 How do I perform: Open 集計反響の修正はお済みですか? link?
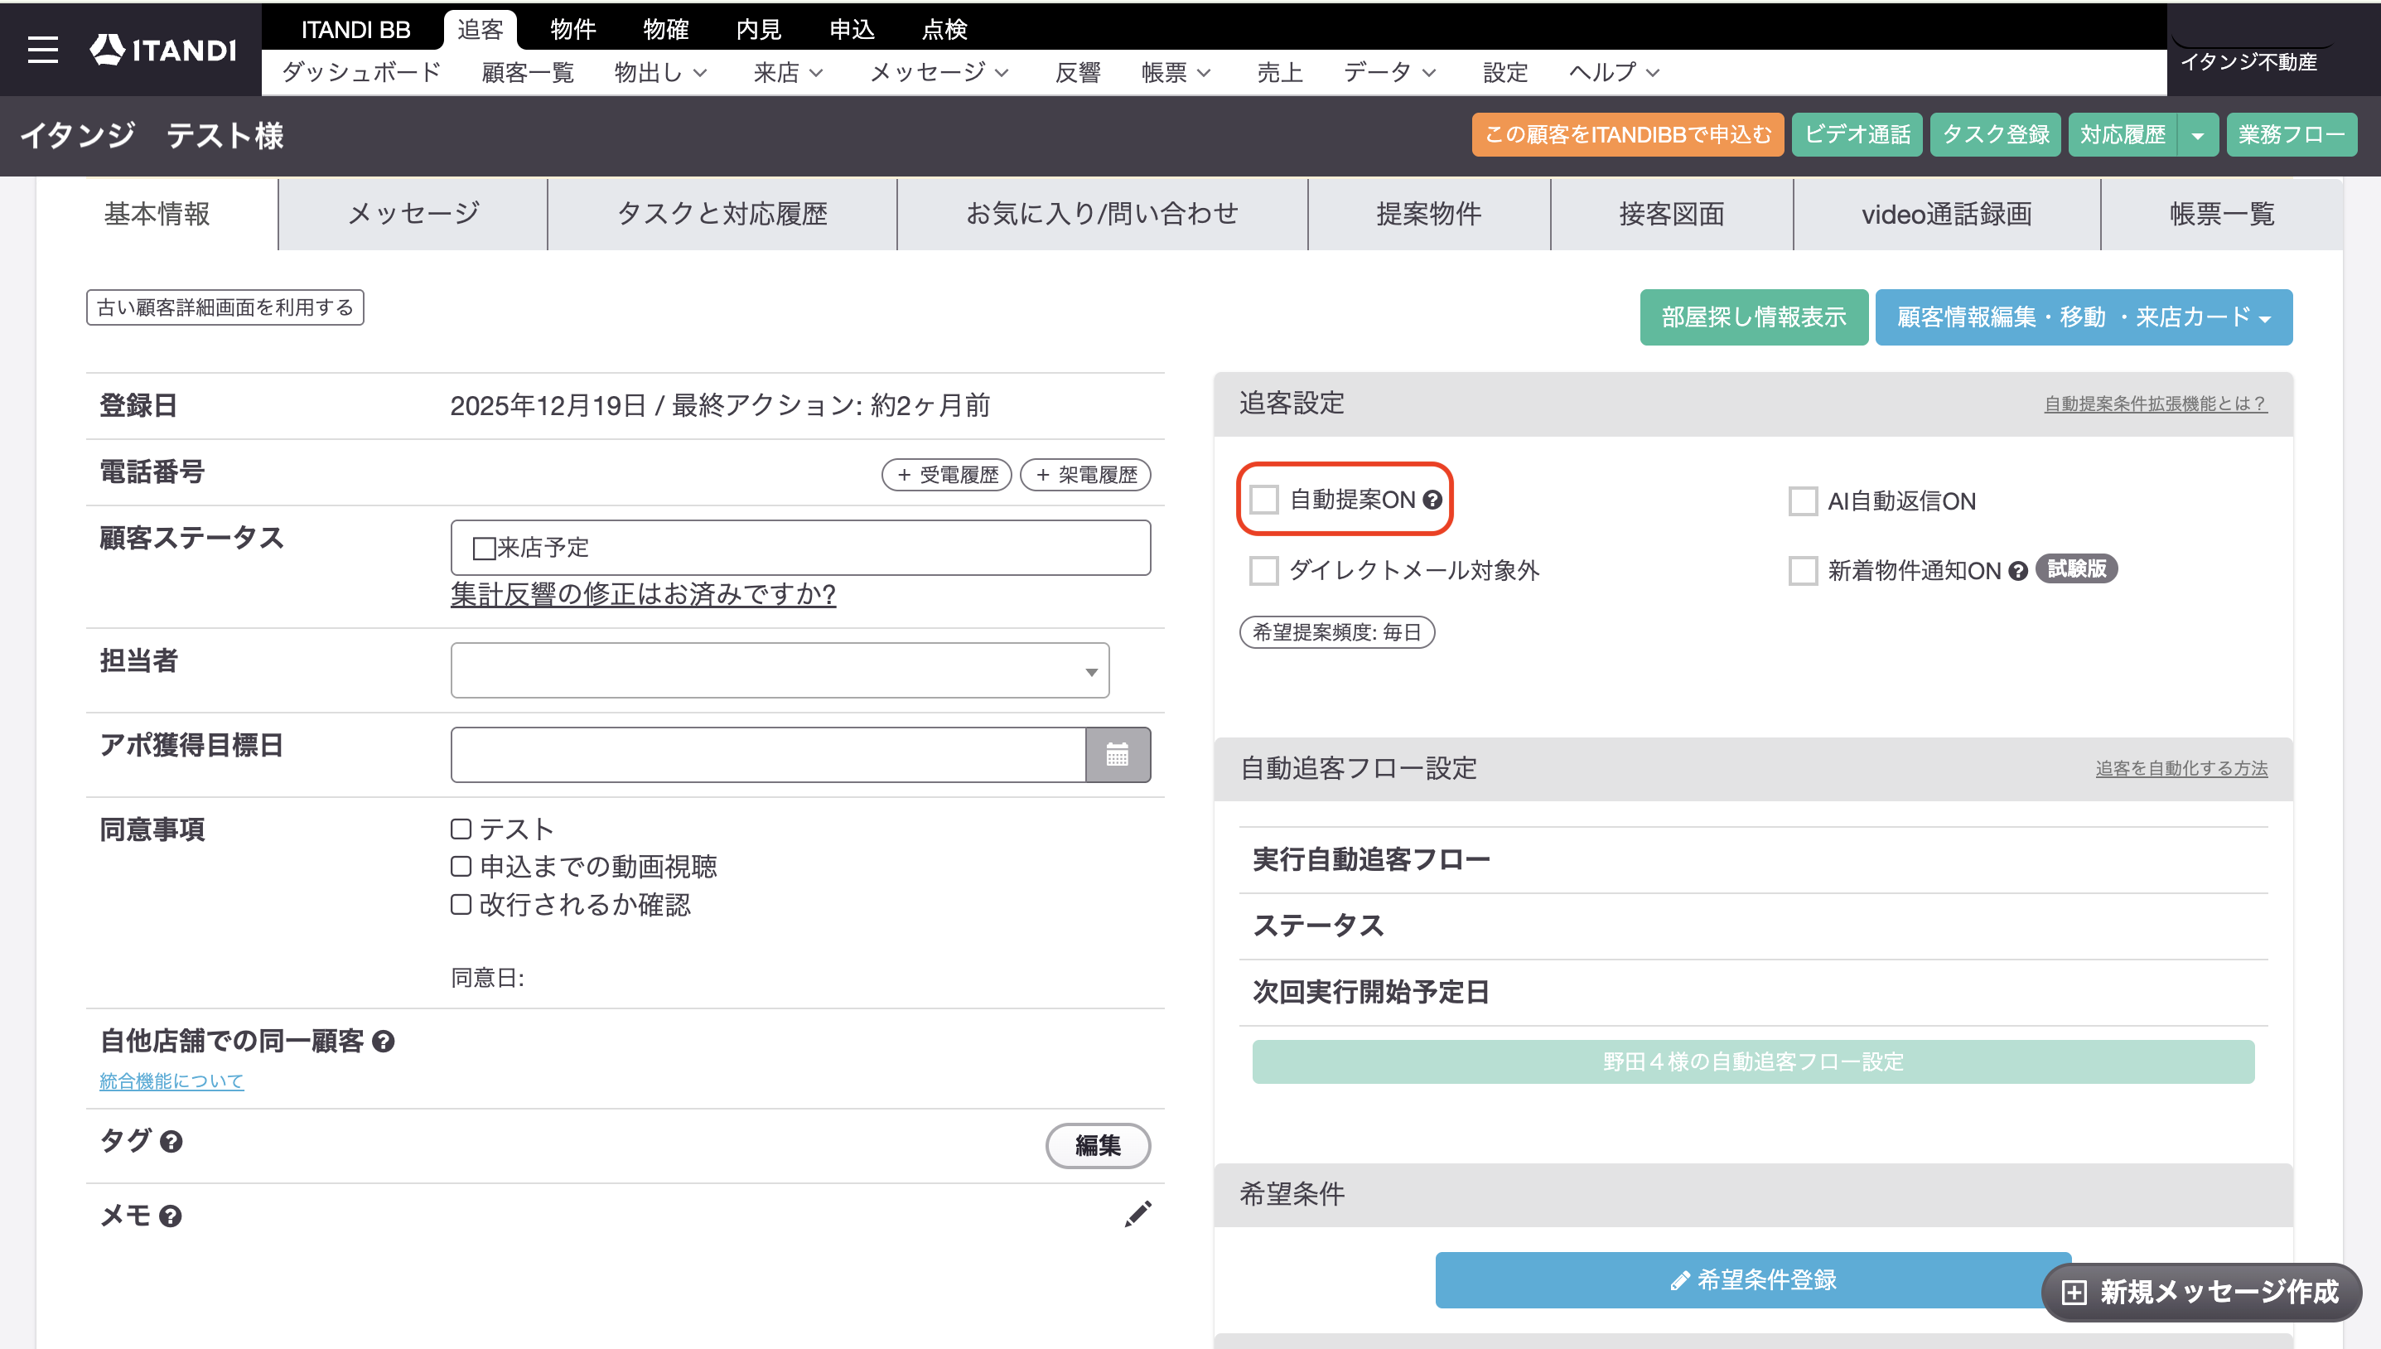point(644,595)
